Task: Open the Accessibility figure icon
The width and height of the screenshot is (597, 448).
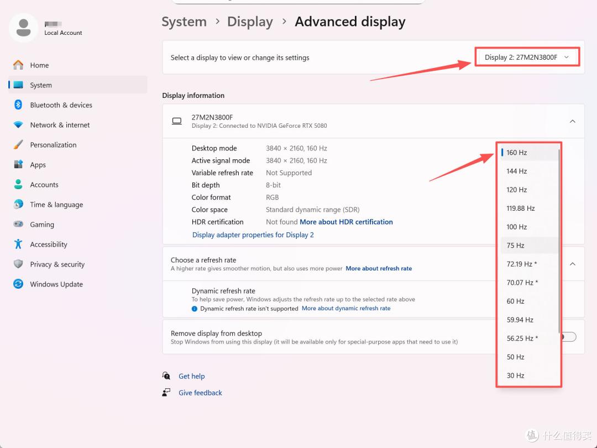Action: coord(18,244)
